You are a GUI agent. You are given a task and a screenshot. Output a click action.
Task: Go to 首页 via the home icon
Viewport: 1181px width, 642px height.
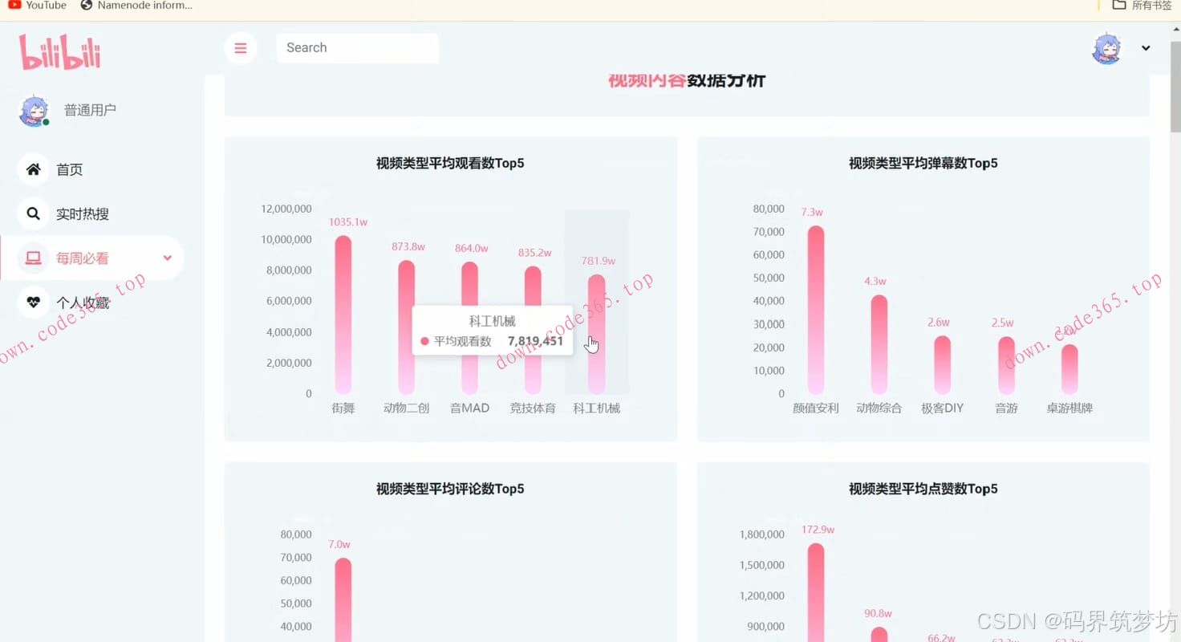point(33,169)
